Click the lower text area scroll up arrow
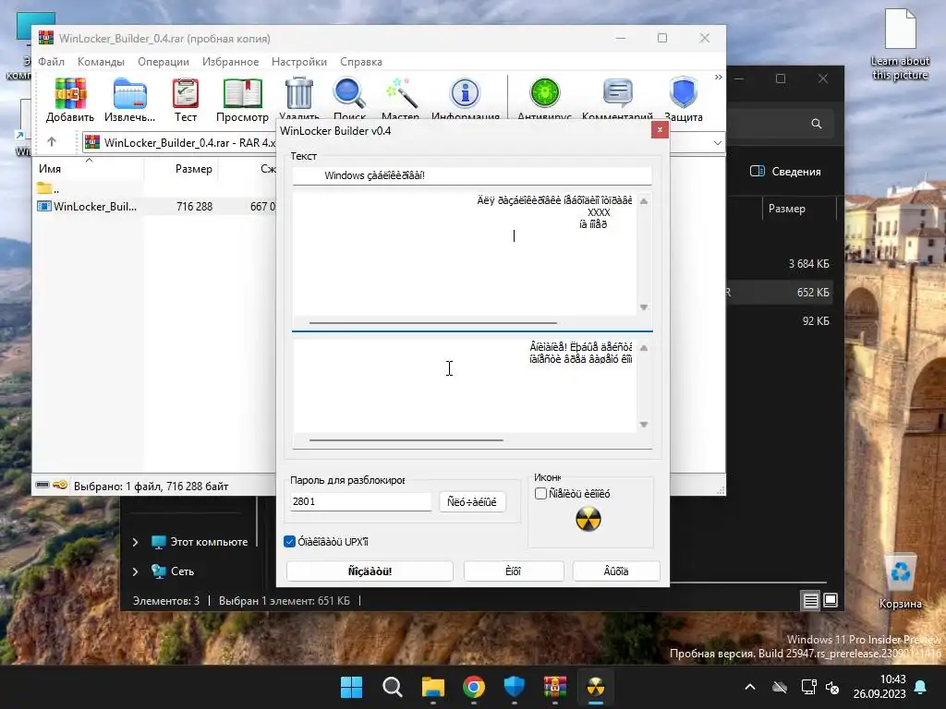 coord(644,348)
